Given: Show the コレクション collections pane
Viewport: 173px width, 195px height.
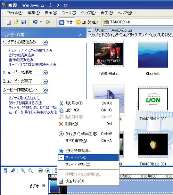Looking at the screenshot, I should (87, 22).
